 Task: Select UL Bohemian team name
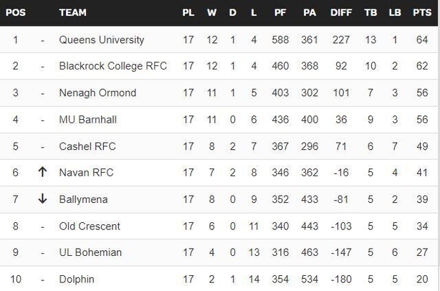pyautogui.click(x=90, y=252)
